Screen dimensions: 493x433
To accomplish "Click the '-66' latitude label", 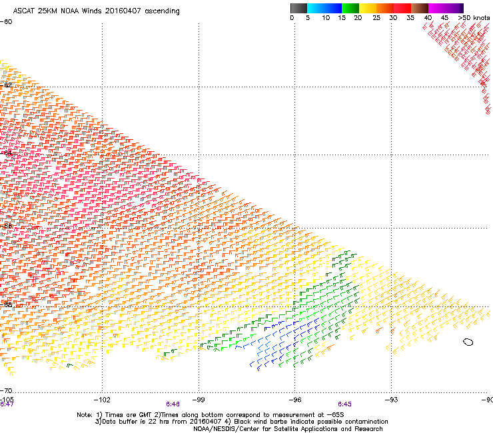I will tap(6, 226).
